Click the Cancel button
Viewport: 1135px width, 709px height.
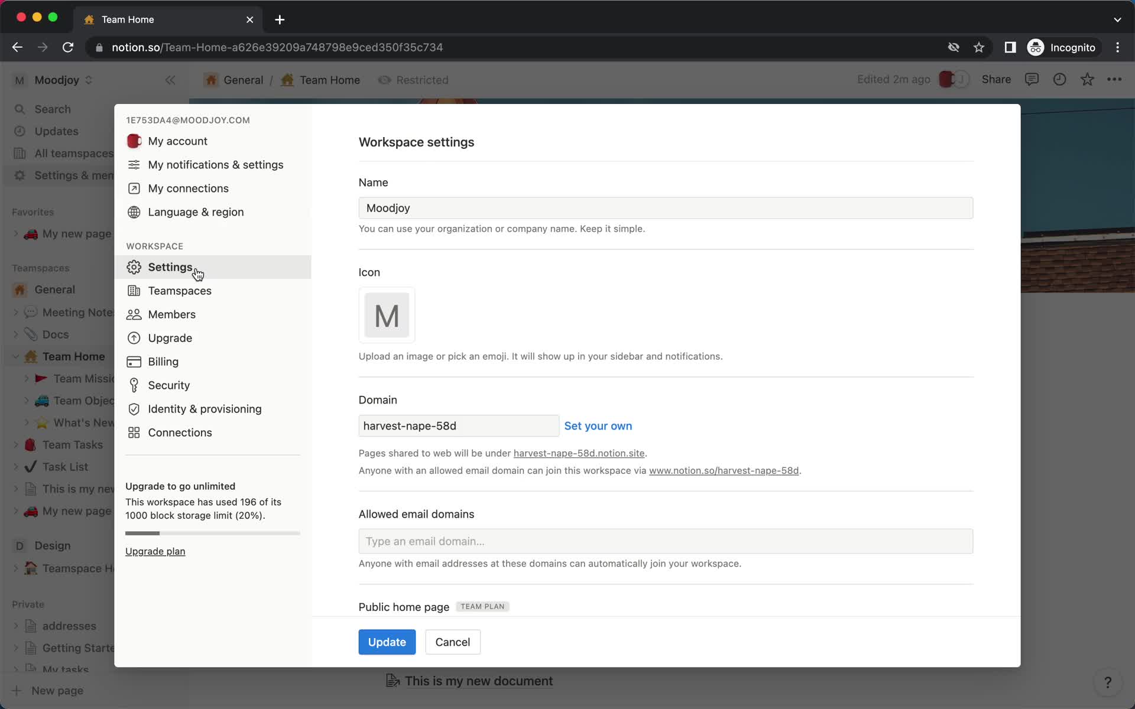coord(452,642)
